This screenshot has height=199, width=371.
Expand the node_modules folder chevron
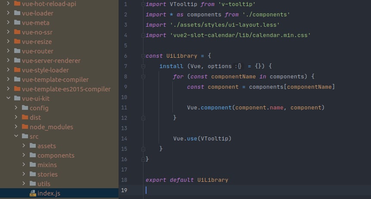(x=16, y=126)
